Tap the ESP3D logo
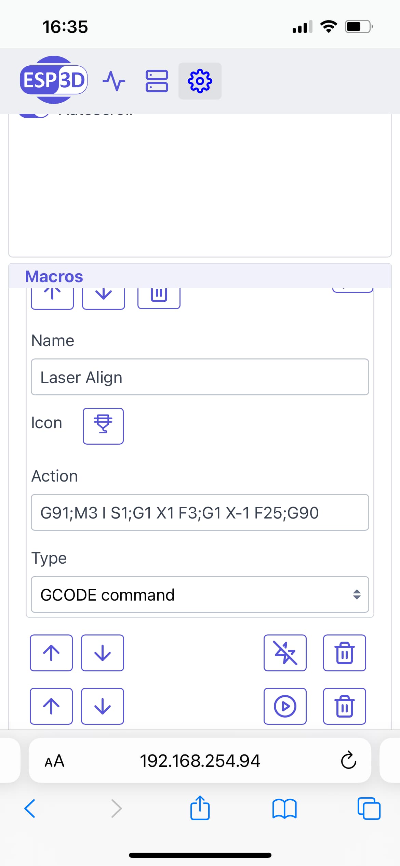 click(54, 80)
